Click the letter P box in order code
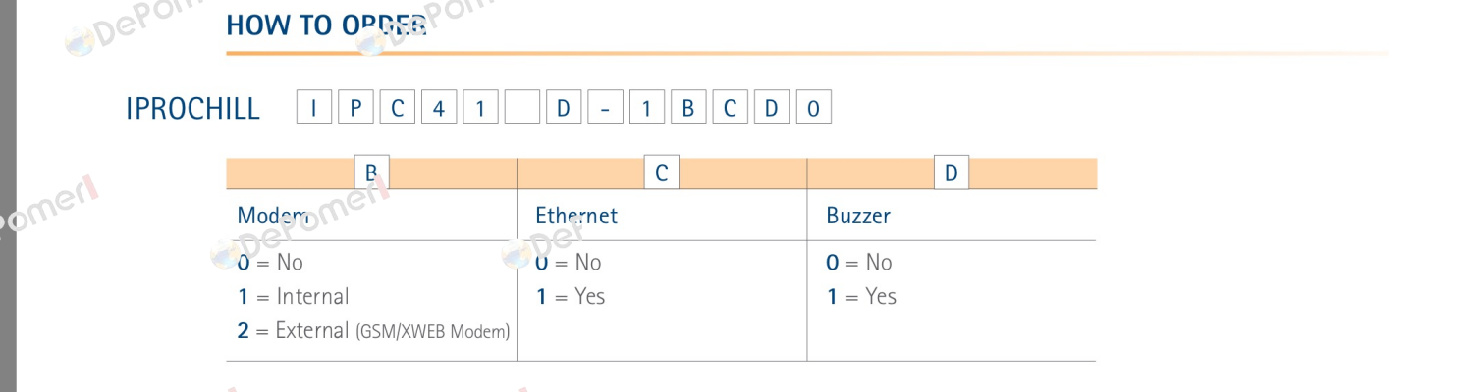 (355, 107)
